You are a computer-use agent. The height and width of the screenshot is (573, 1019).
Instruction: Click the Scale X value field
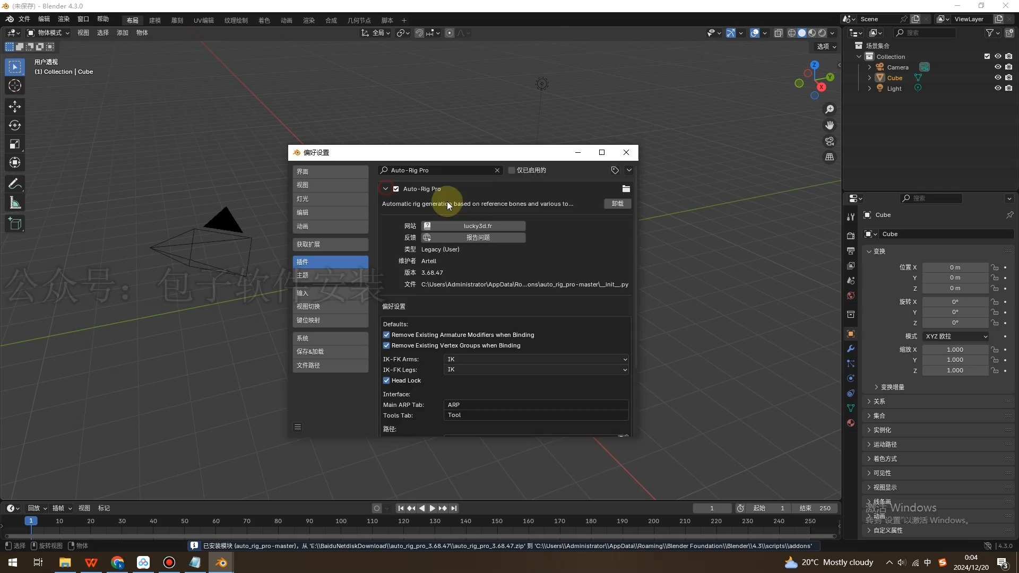pos(955,350)
